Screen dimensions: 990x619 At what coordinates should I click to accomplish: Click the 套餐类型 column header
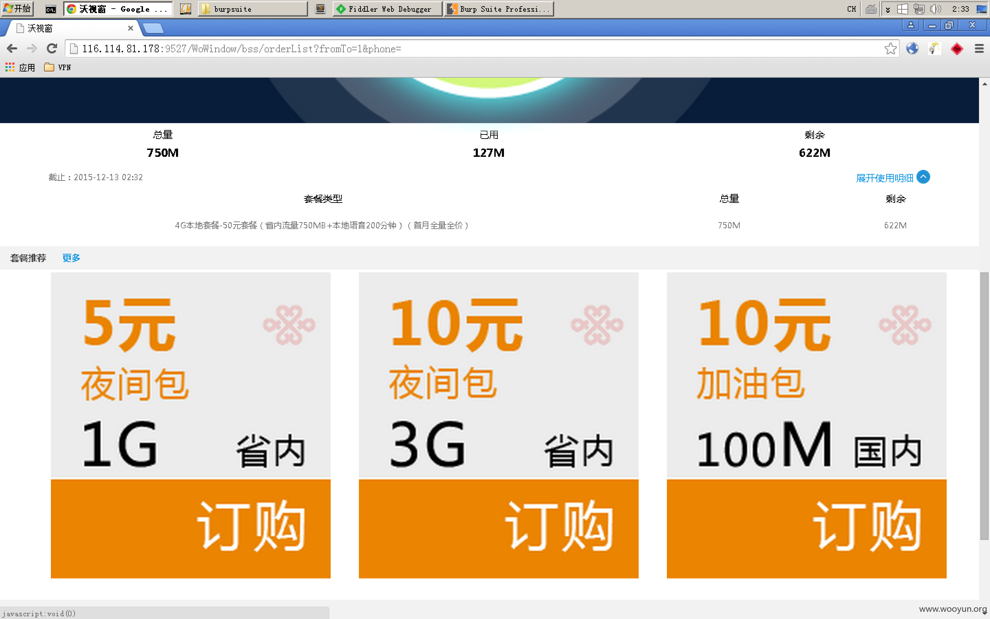[x=323, y=199]
